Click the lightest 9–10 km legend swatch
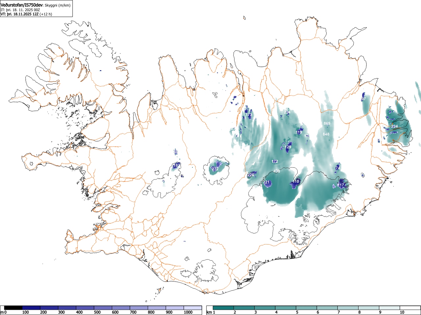The height and width of the screenshot is (315, 421). tap(389, 308)
